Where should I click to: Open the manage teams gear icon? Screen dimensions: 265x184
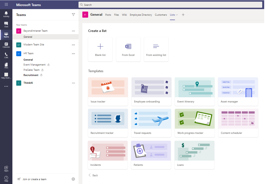(73, 179)
